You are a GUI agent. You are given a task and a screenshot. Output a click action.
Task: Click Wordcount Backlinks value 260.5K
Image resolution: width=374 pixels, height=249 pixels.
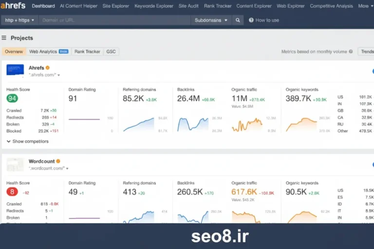click(190, 192)
